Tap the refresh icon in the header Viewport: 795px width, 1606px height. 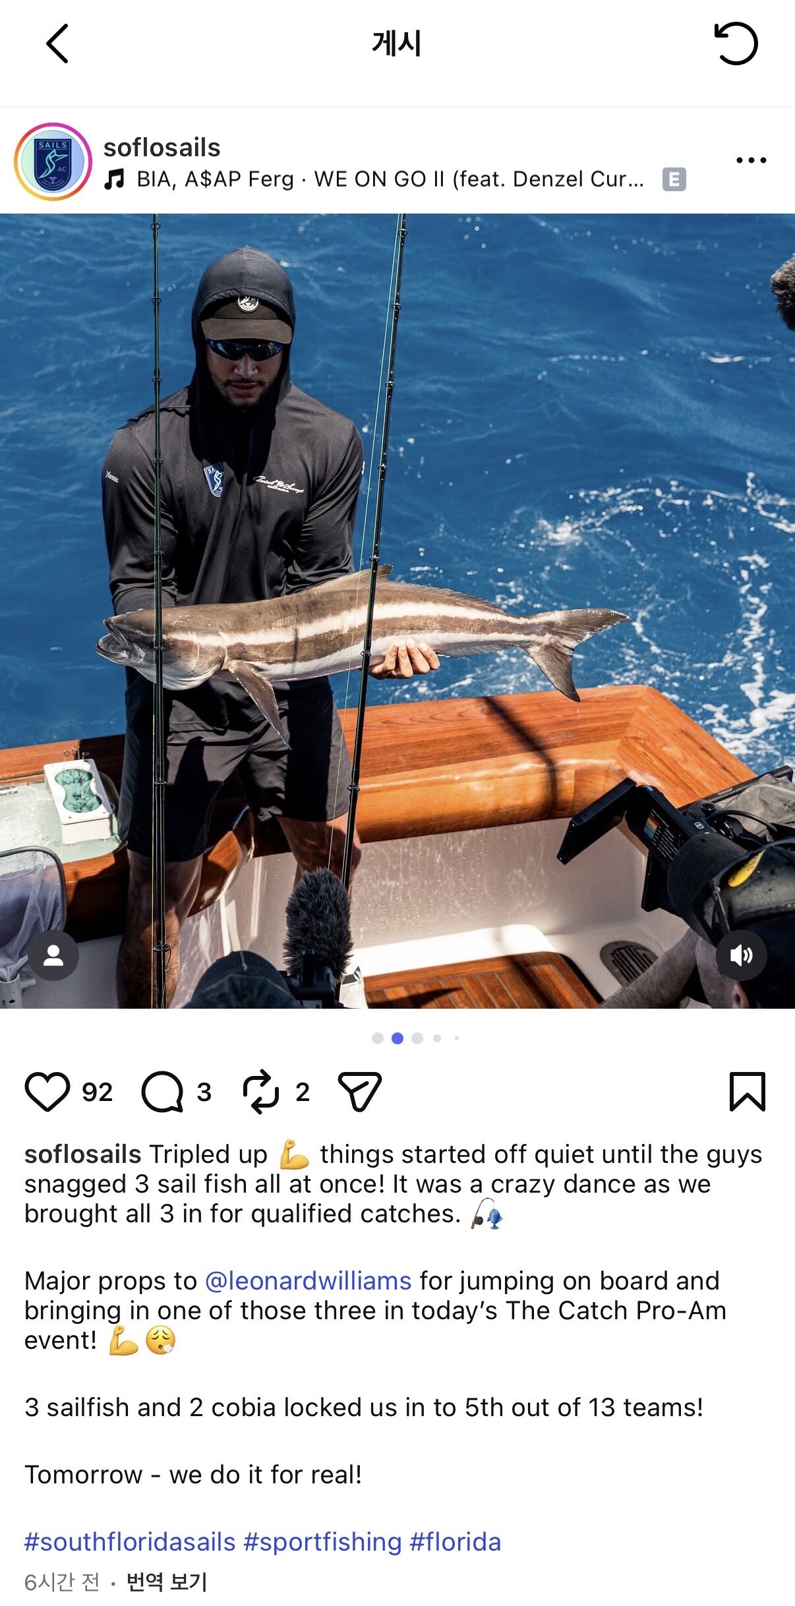736,44
